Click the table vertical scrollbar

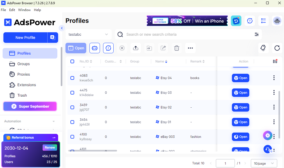[x=279, y=114]
